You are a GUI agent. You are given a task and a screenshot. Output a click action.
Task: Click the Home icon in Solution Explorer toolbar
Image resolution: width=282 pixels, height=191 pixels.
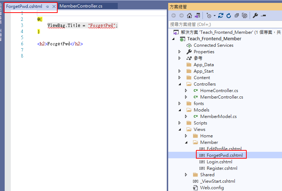[189, 15]
